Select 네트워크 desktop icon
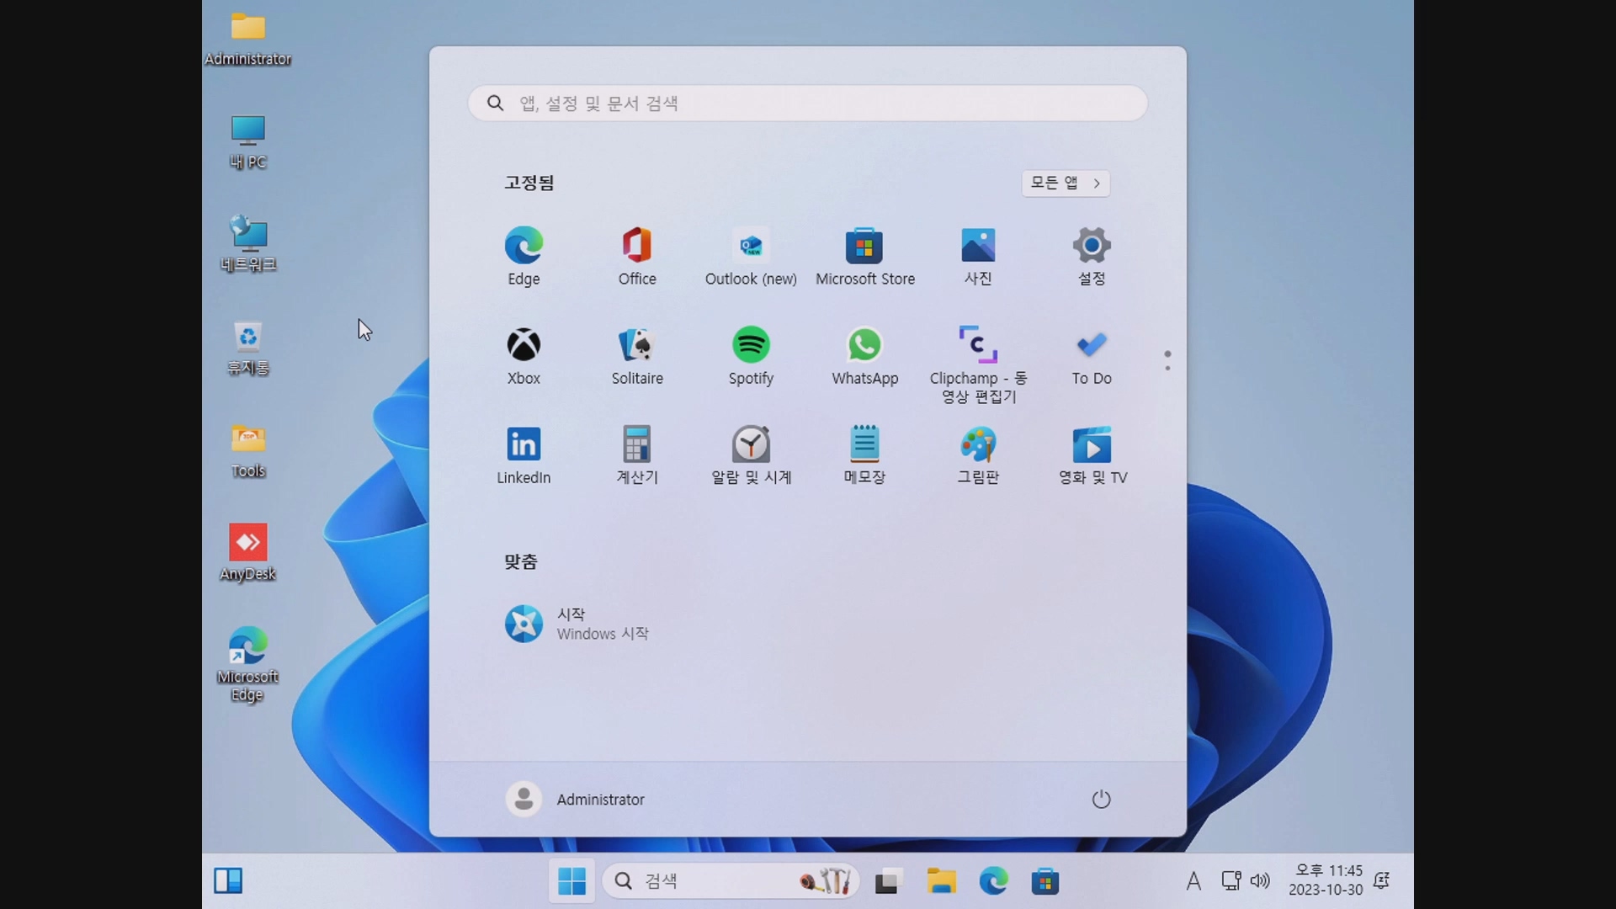 tap(248, 244)
